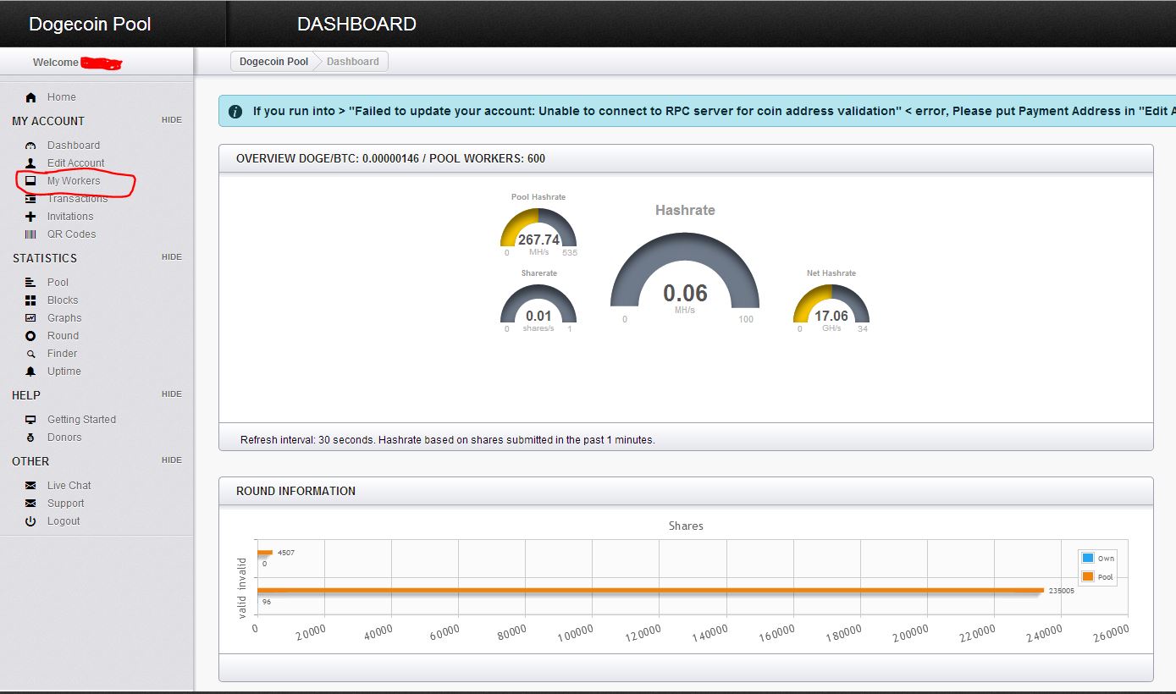Open Live Chat
This screenshot has height=694, width=1176.
(69, 486)
